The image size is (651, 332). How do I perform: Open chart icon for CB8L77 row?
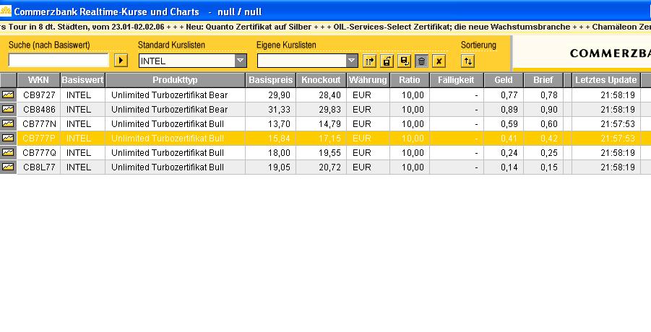(x=8, y=167)
